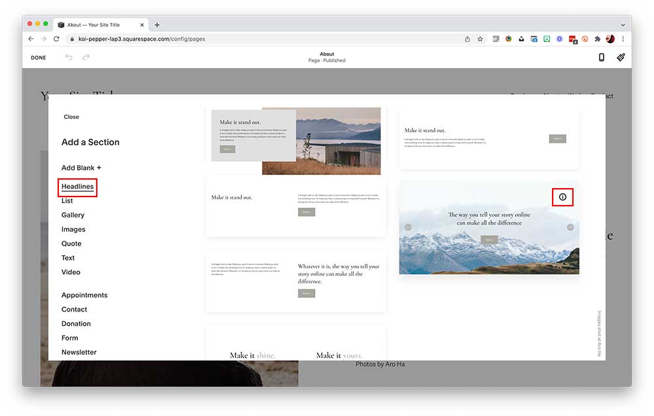Click Photos by Aro Ha text
This screenshot has width=654, height=416.
pyautogui.click(x=380, y=364)
